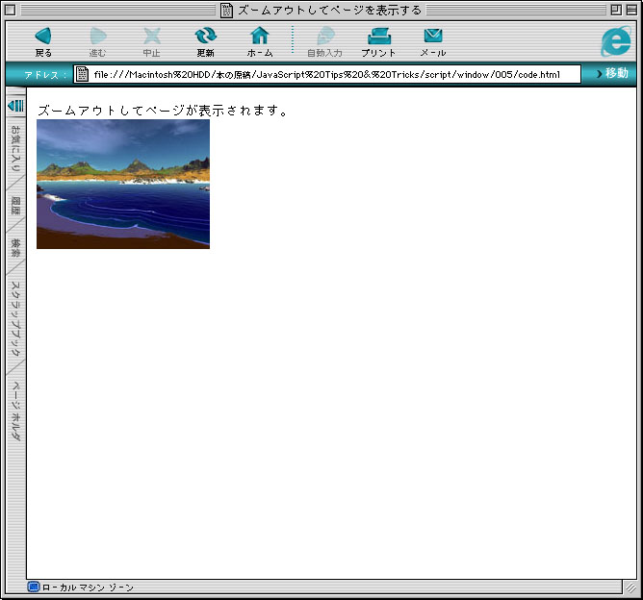Click the 移動 go button
643x600 pixels.
coord(612,74)
